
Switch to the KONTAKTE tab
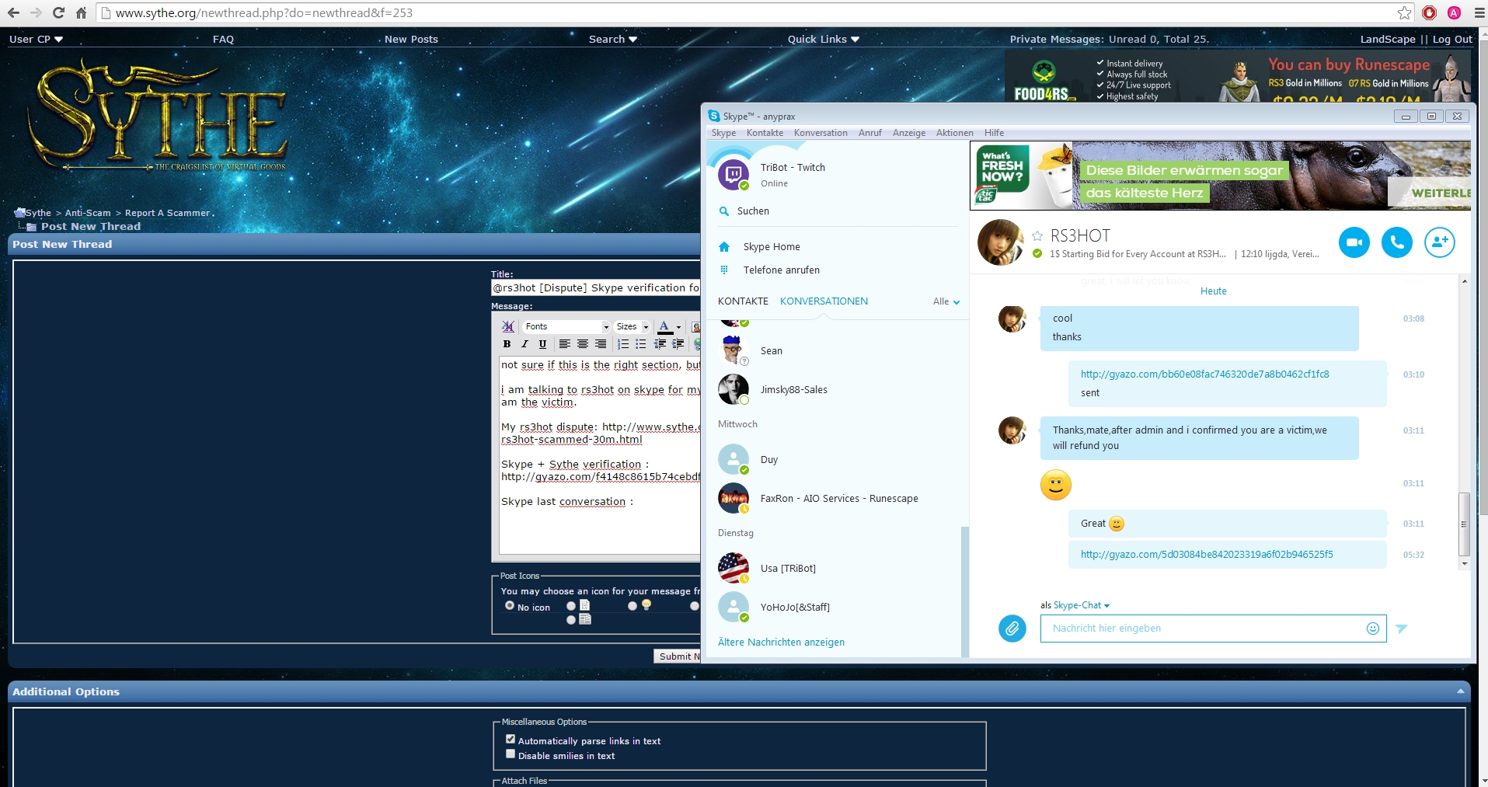tap(743, 301)
